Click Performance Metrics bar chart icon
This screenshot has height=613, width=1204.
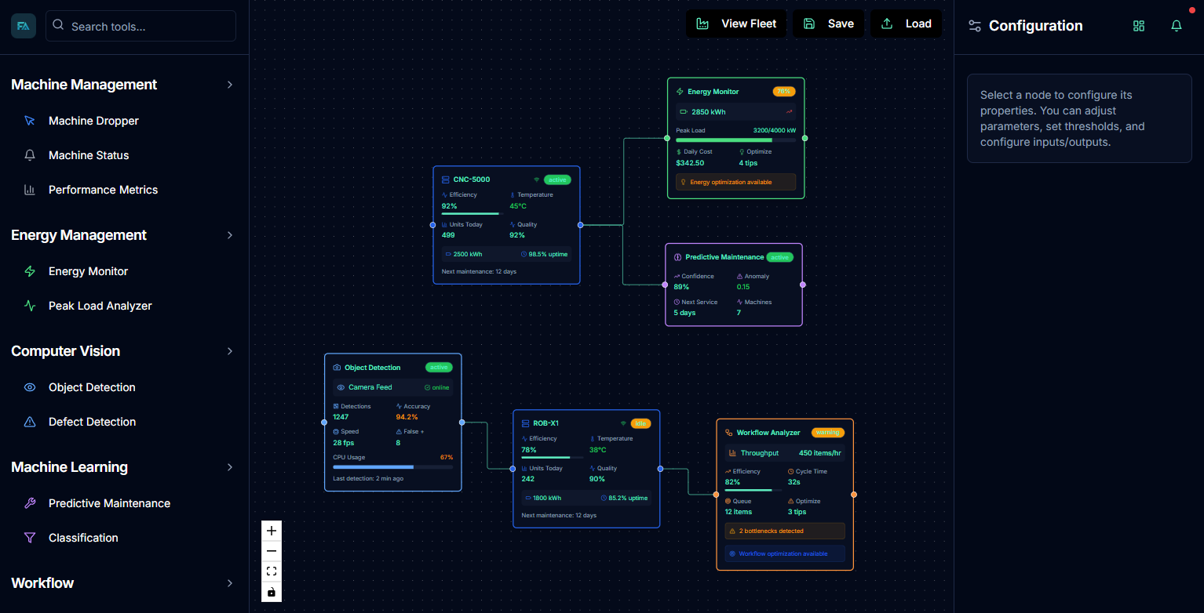[30, 190]
